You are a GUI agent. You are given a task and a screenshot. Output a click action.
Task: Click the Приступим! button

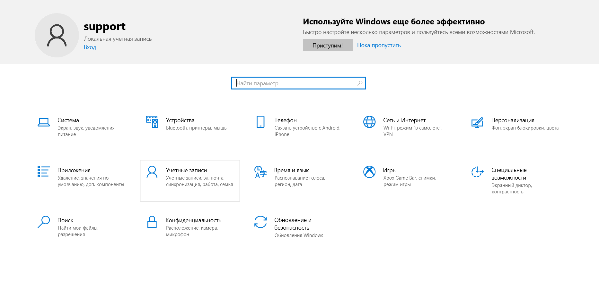[328, 45]
